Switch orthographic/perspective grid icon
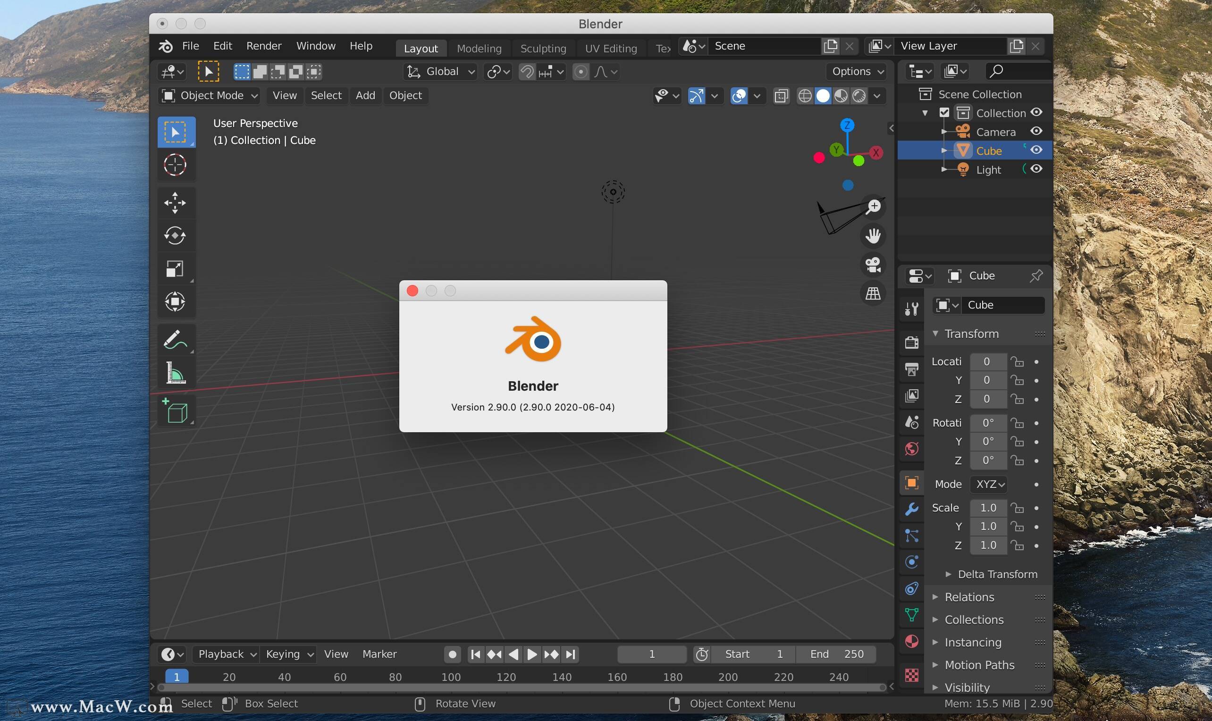This screenshot has width=1212, height=721. coord(873,293)
